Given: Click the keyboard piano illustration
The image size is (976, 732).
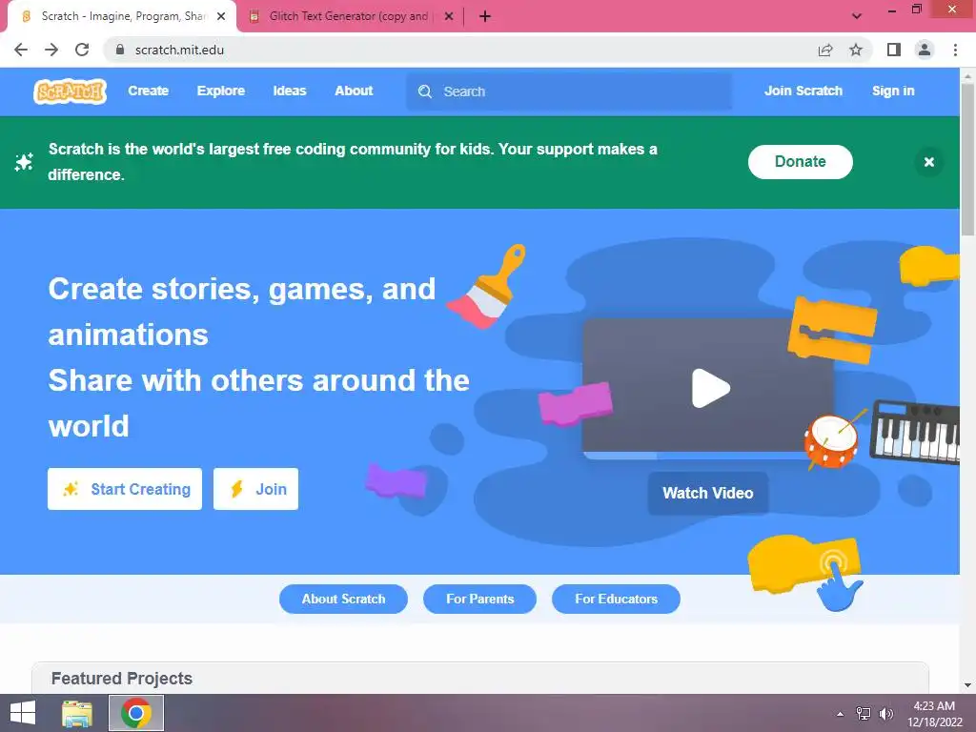Looking at the screenshot, I should 915,433.
